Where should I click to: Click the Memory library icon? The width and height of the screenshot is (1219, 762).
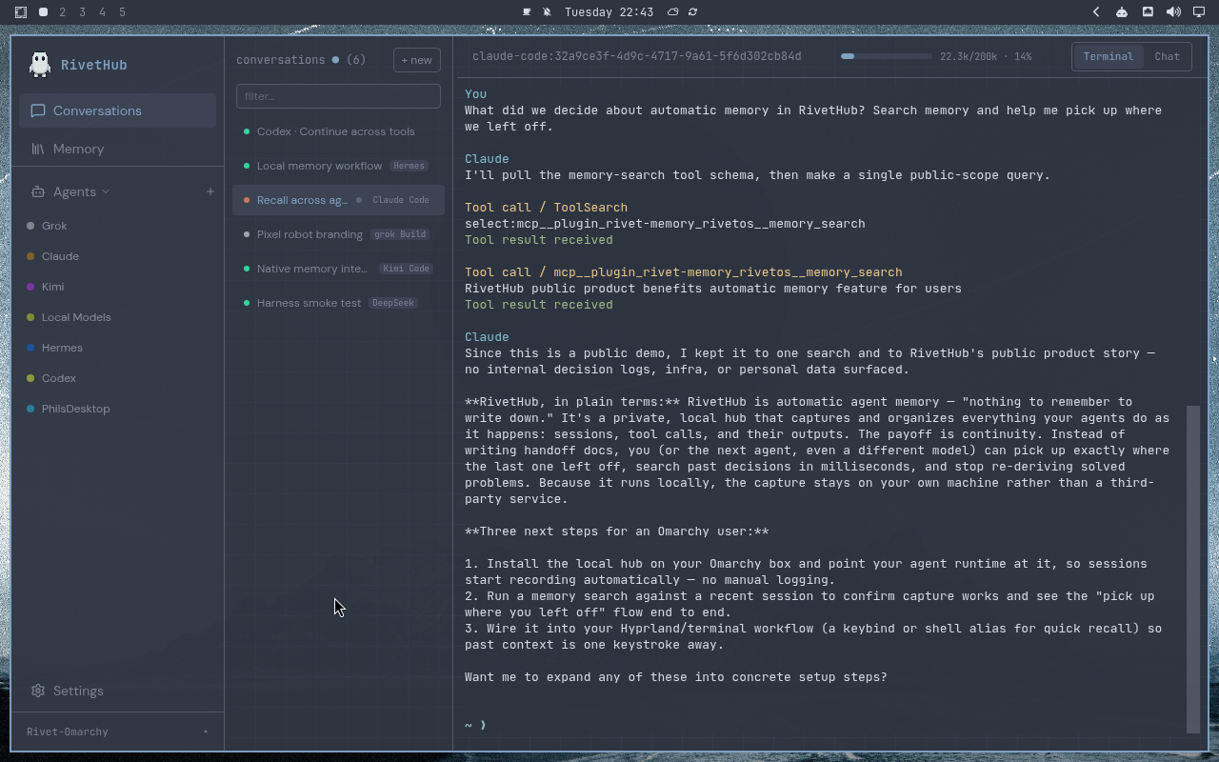(38, 149)
